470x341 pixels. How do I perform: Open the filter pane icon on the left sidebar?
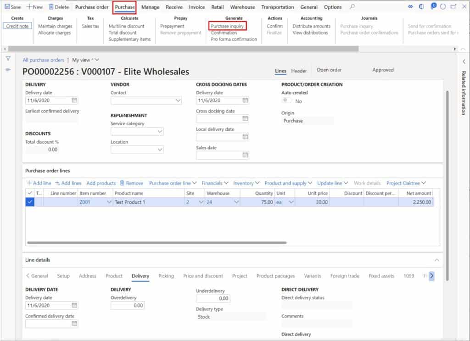pyautogui.click(x=8, y=59)
